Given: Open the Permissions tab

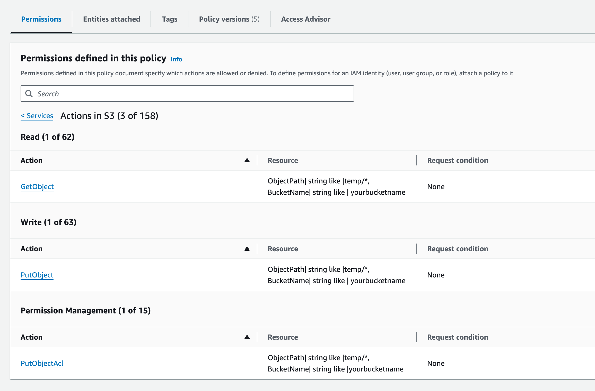Looking at the screenshot, I should click(41, 19).
